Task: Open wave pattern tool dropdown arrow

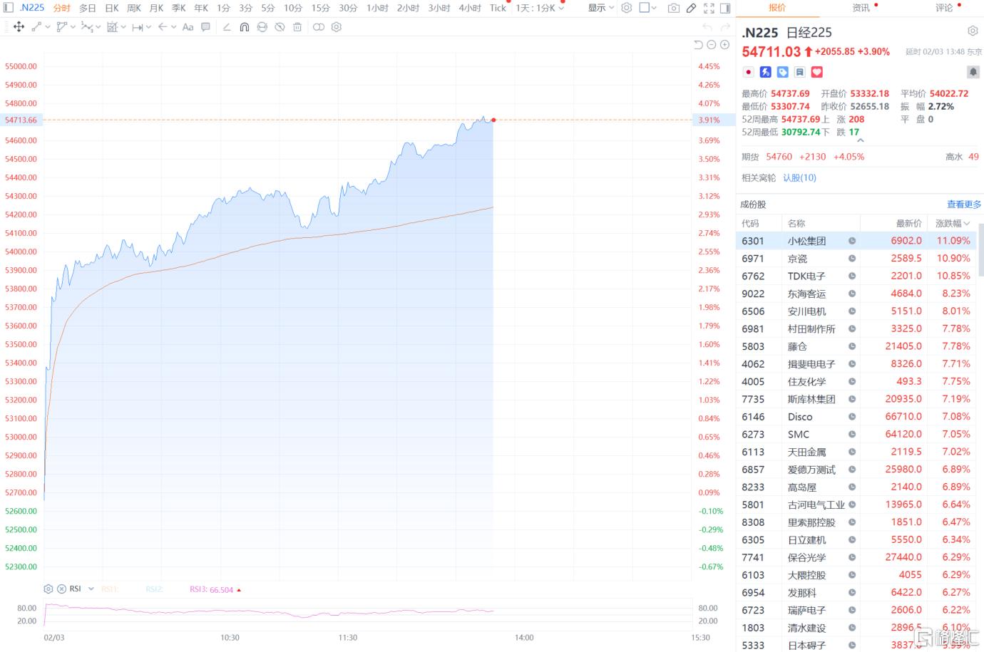Action: coord(98,27)
